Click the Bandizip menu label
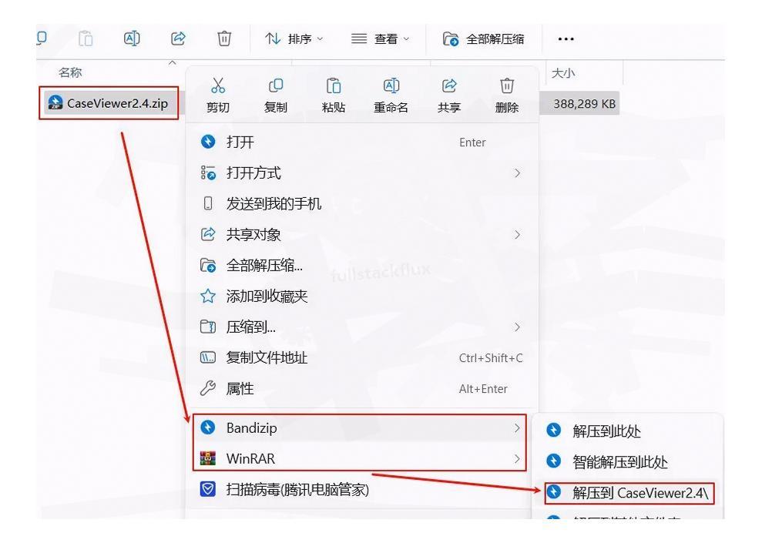 (252, 428)
